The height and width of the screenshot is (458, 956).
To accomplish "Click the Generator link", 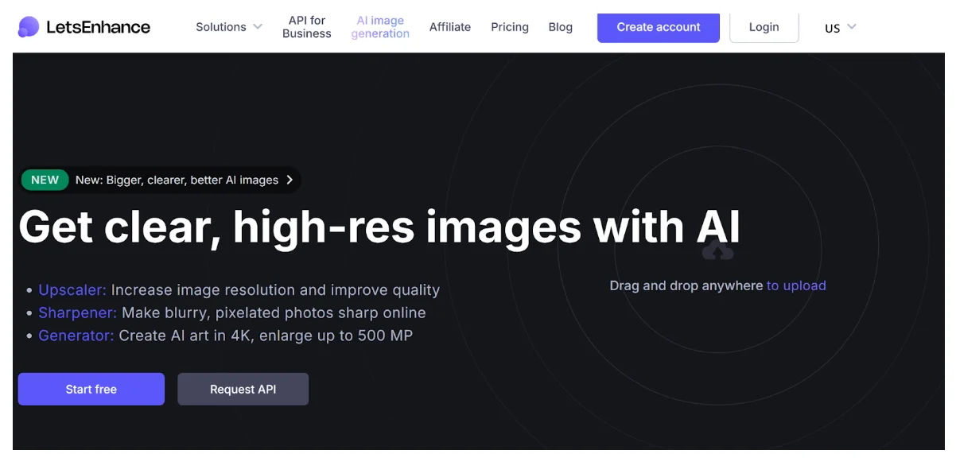I will click(75, 335).
